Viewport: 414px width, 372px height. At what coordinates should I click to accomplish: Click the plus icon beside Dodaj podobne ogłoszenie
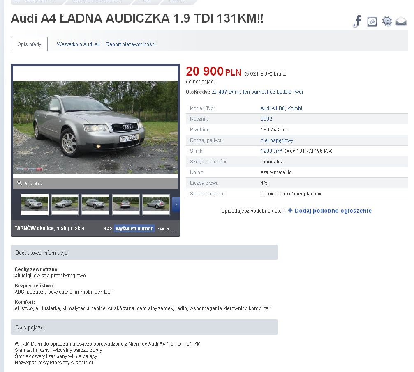290,210
